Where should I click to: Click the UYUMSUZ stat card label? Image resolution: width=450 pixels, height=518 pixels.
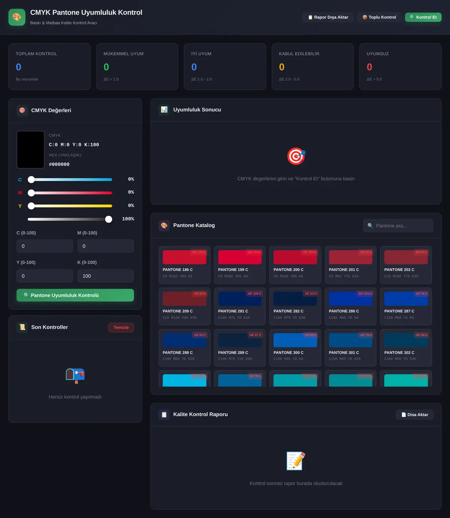(378, 54)
